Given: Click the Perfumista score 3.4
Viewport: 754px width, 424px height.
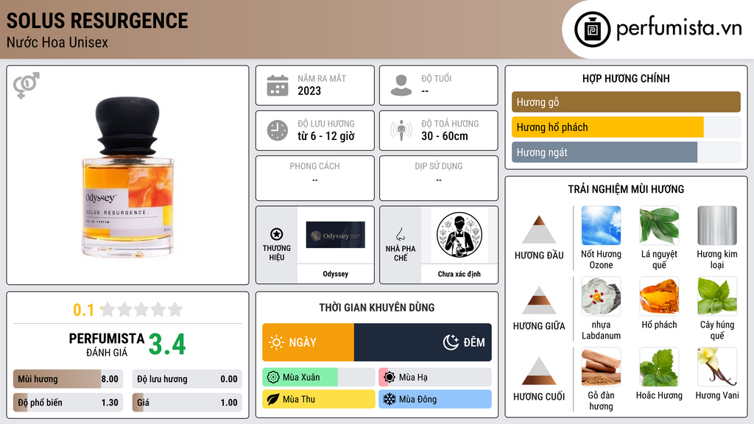Looking at the screenshot, I should click(x=167, y=344).
